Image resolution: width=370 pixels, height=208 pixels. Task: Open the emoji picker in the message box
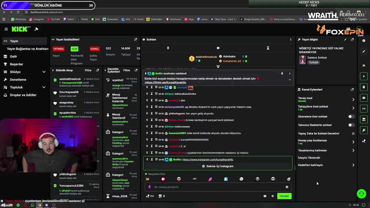coord(287,187)
